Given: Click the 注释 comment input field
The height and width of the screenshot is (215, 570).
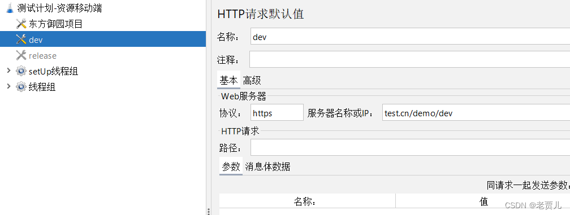Looking at the screenshot, I should [x=409, y=59].
